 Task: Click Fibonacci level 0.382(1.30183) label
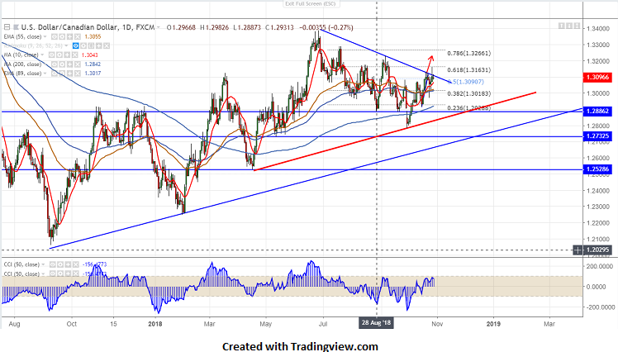pos(469,93)
